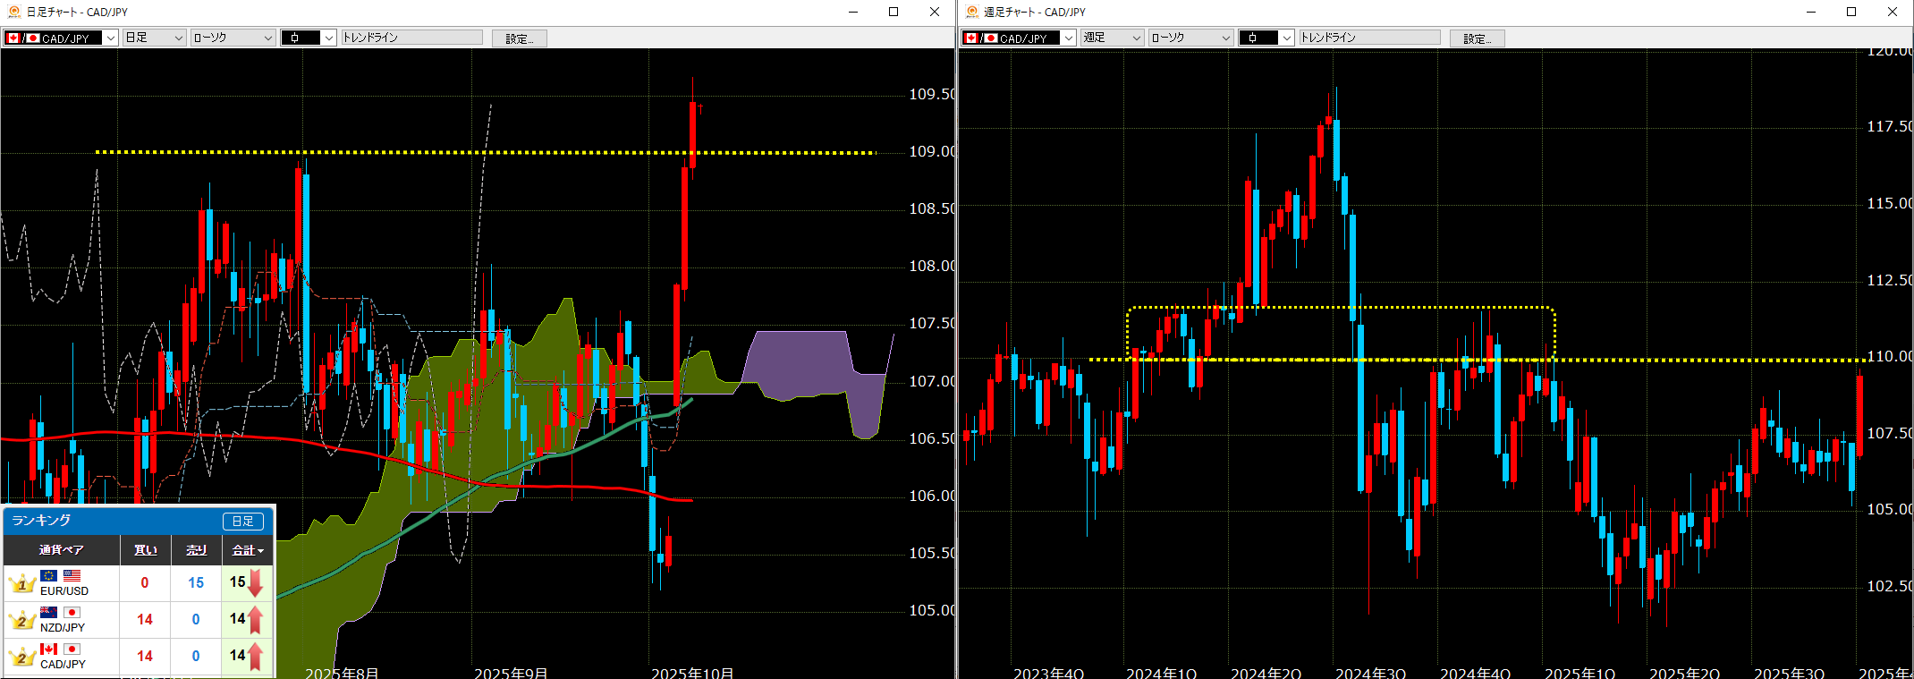Click EU flag icon in EUR/USD row

pos(49,575)
